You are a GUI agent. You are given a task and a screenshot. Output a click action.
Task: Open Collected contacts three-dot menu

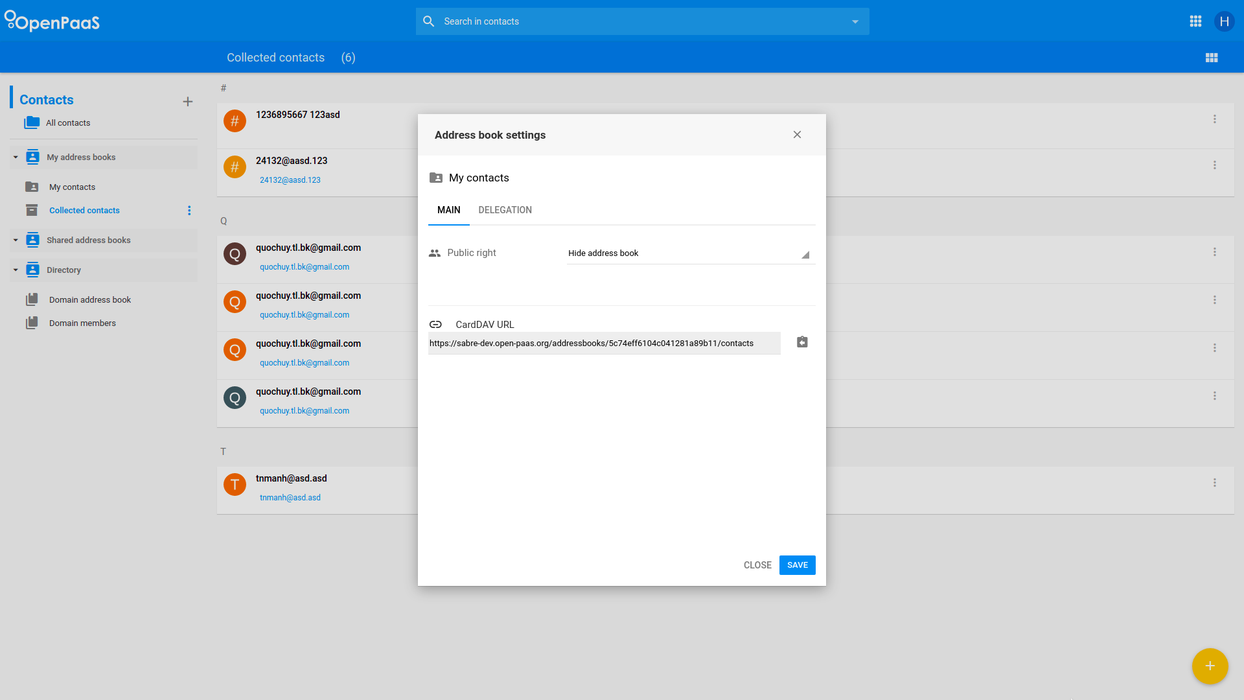click(x=189, y=210)
